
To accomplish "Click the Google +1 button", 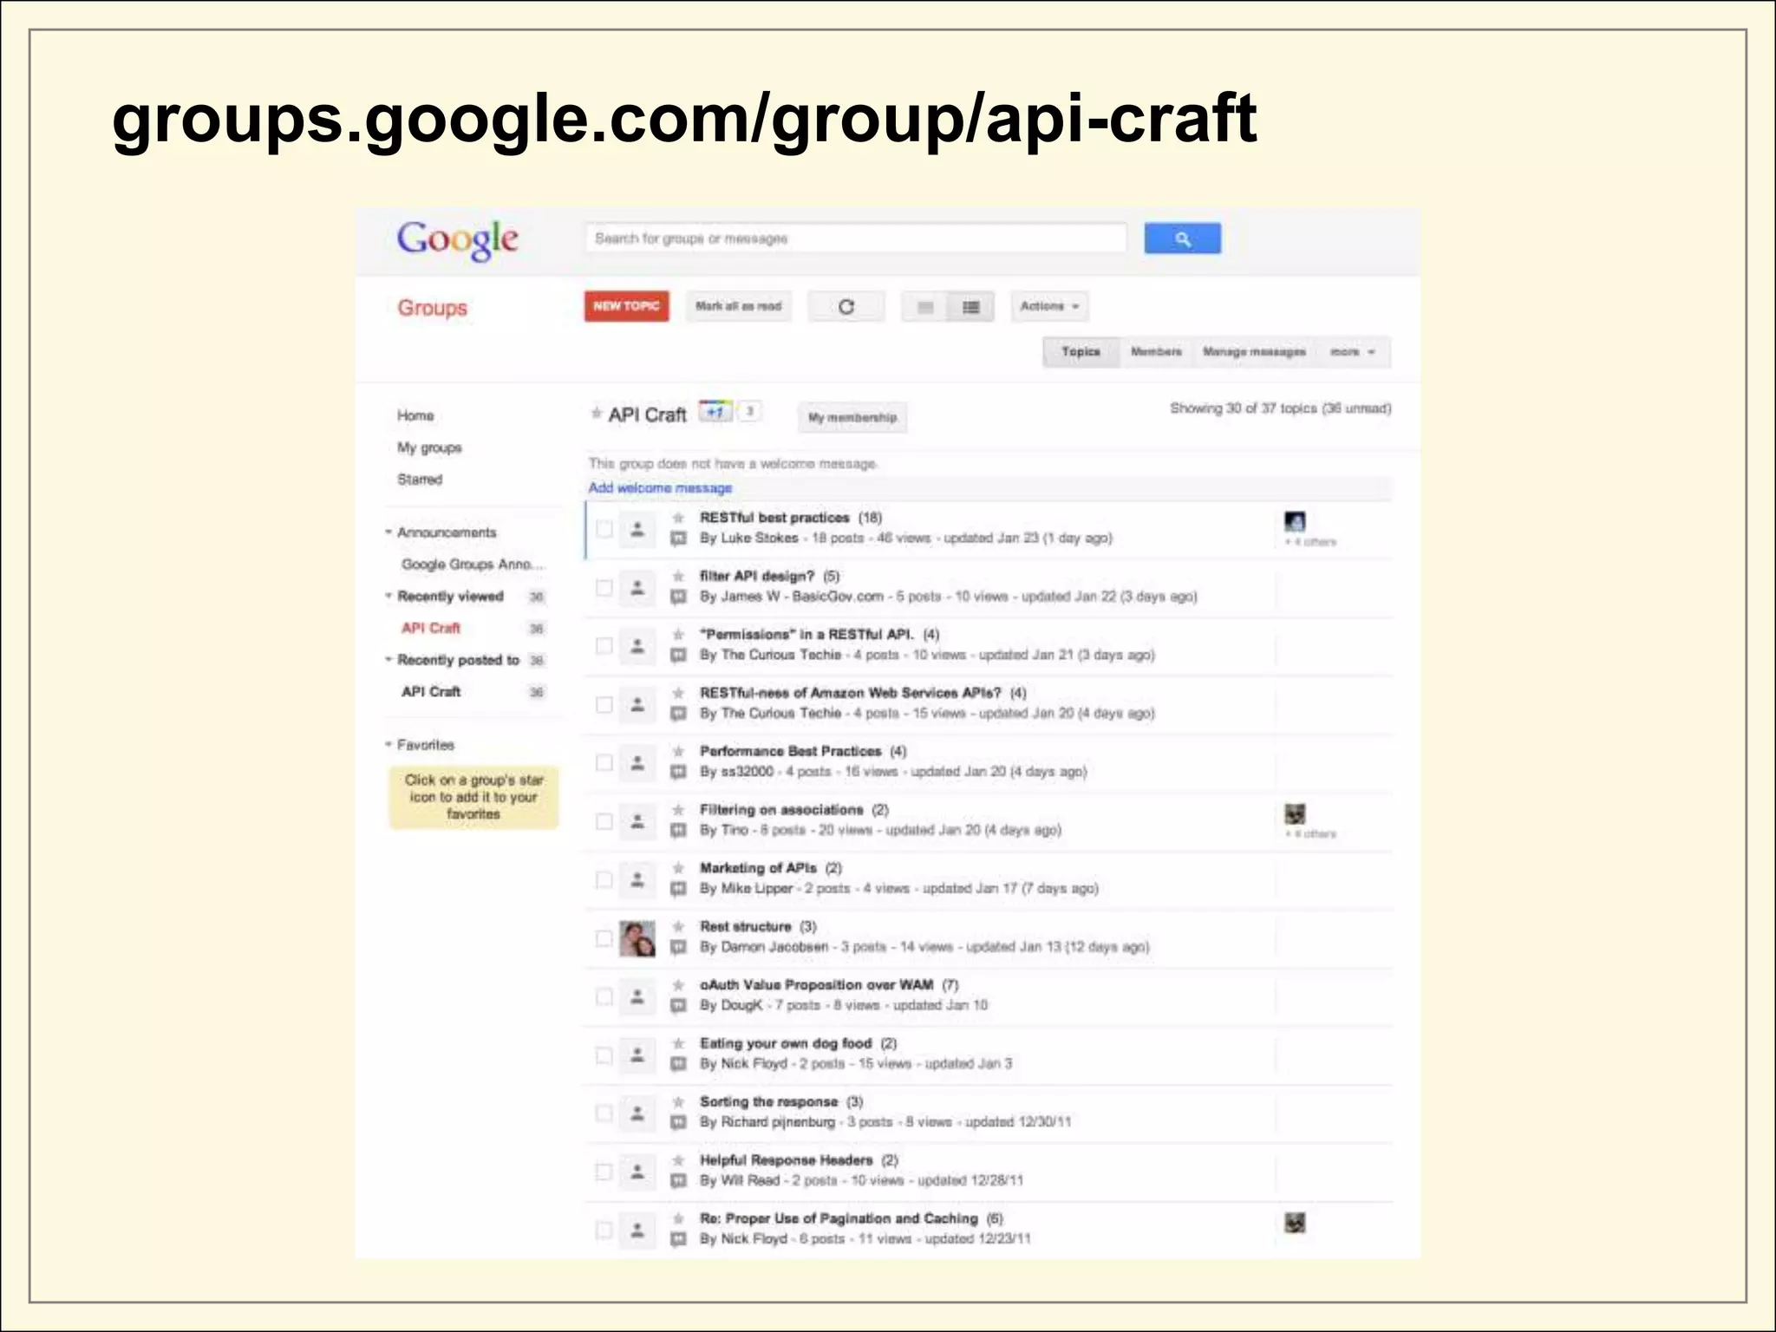I will [x=715, y=411].
